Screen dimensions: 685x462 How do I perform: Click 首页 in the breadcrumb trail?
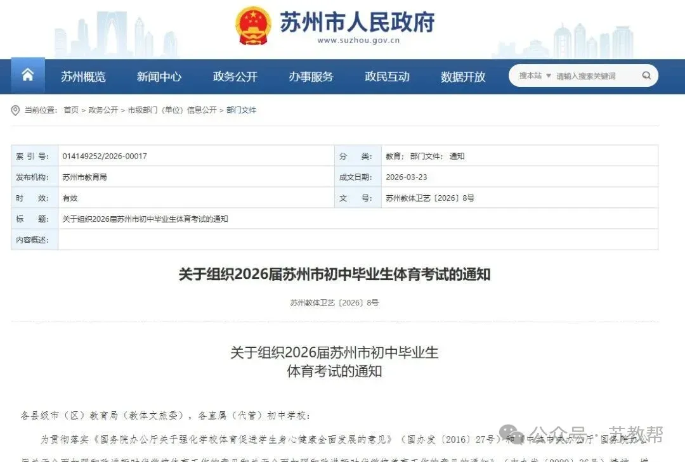(70, 110)
